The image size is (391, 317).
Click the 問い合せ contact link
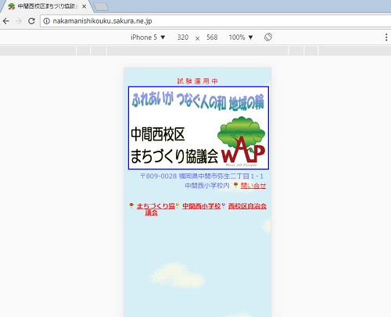[253, 186]
